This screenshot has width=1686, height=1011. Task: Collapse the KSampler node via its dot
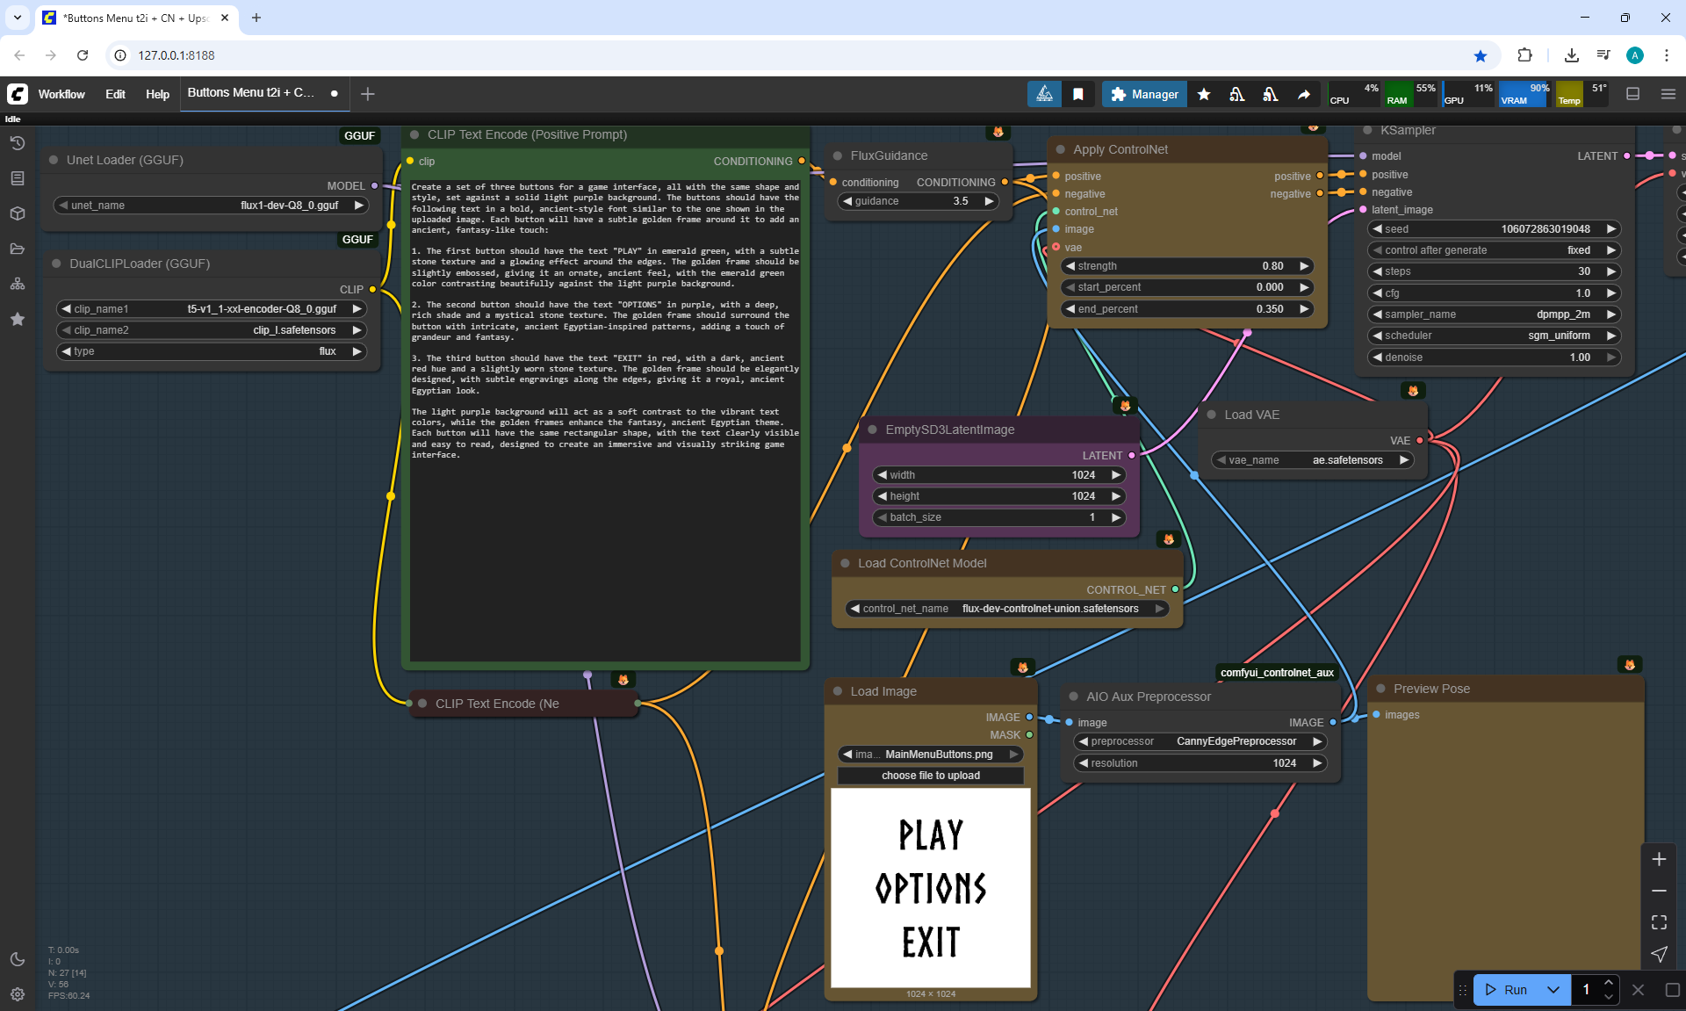pyautogui.click(x=1367, y=130)
